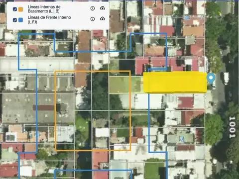Viewport: 239px width, 179px height.
Task: Uncheck Líneas de Frente Interno layer checkbox
Action: click(x=15, y=20)
